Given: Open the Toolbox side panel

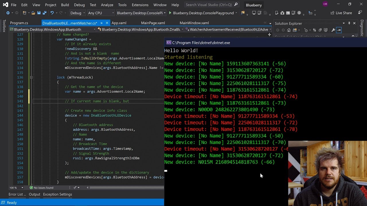Looking at the screenshot, I should tap(4, 26).
